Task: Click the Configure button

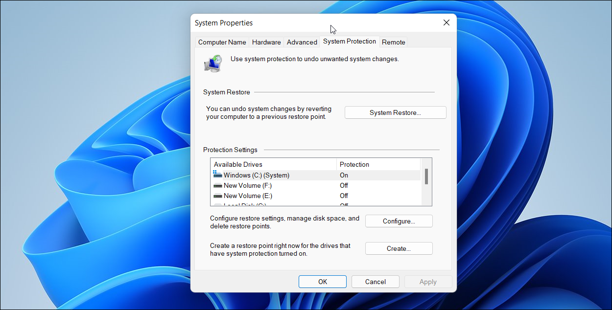Action: 399,221
